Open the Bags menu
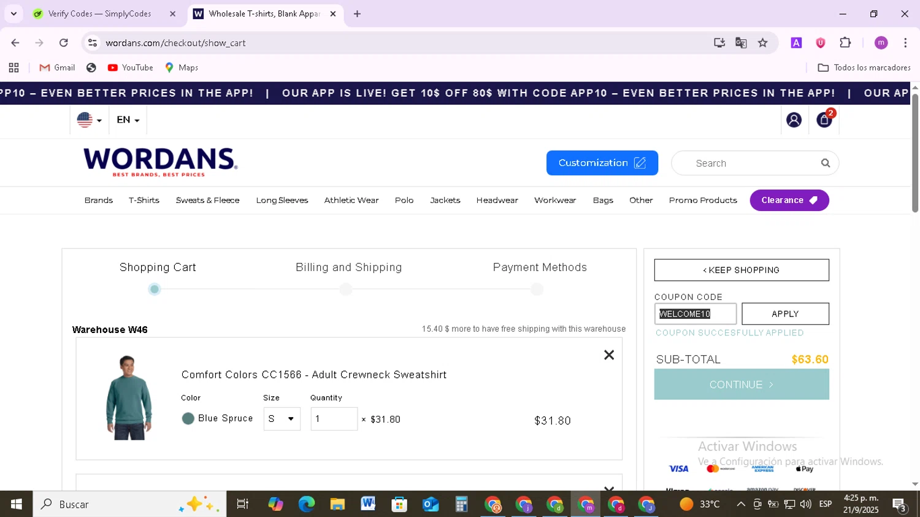This screenshot has height=517, width=920. tap(603, 201)
